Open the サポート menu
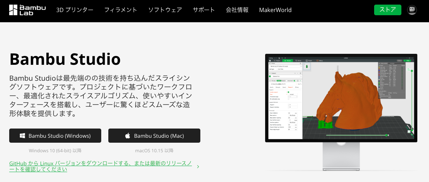The image size is (429, 182). point(204,10)
